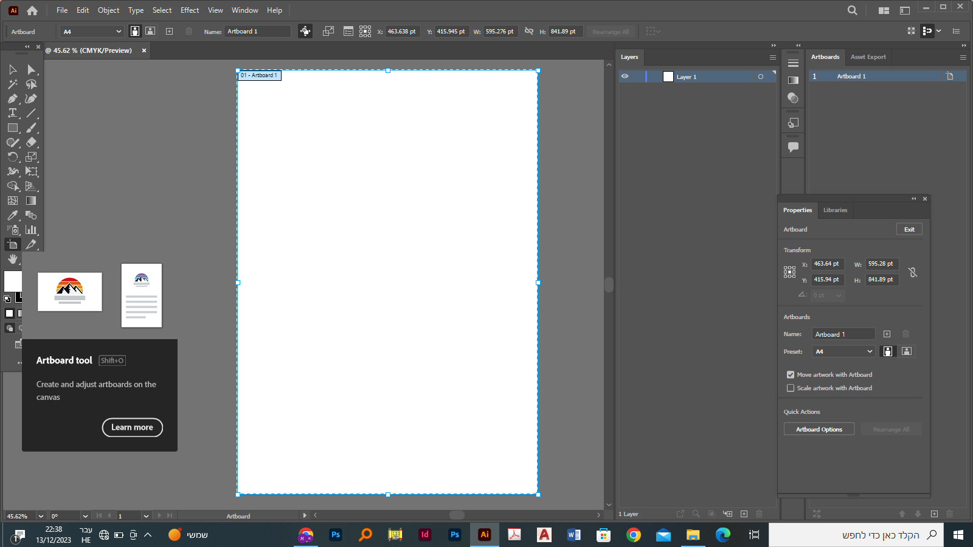Select the Type tool

[x=12, y=113]
